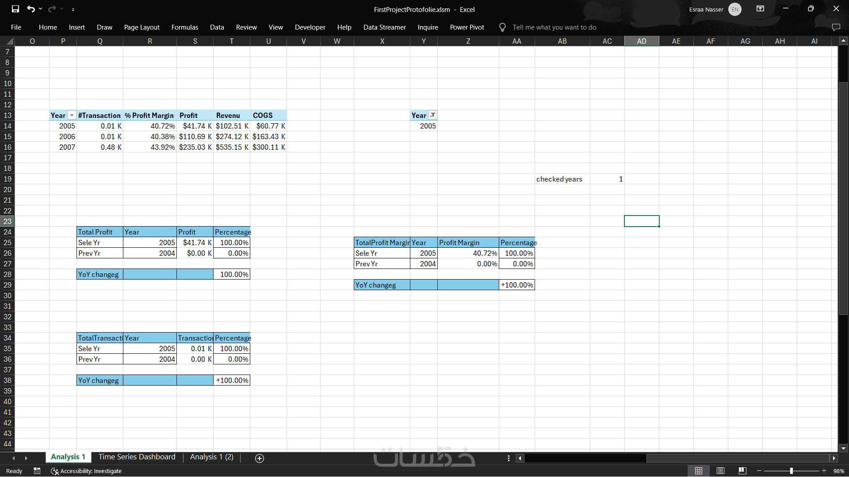Click the Save icon in title bar

[15, 9]
